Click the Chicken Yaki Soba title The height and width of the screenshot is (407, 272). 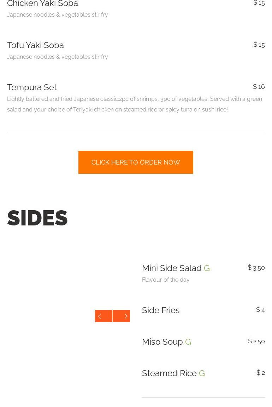(42, 4)
